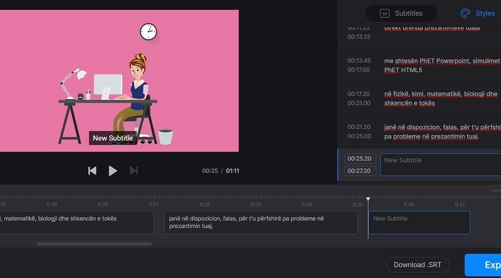Image resolution: width=501 pixels, height=278 pixels.
Task: Select the 'matematikë, biologji' timeline clip
Action: click(x=75, y=223)
